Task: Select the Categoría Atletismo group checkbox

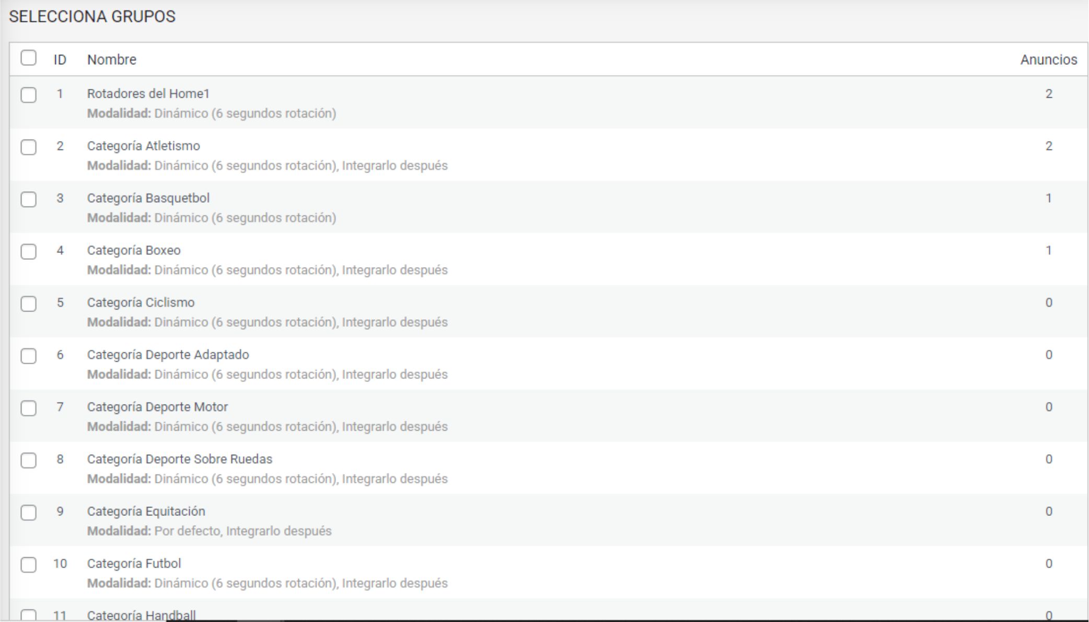Action: (x=29, y=147)
